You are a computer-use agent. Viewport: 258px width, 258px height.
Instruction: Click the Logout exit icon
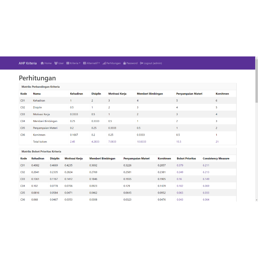coord(142,63)
